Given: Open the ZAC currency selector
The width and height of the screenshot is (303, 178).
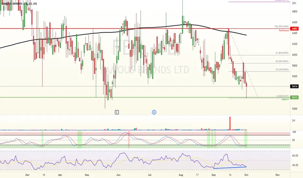Looking at the screenshot, I should (x=294, y=3).
